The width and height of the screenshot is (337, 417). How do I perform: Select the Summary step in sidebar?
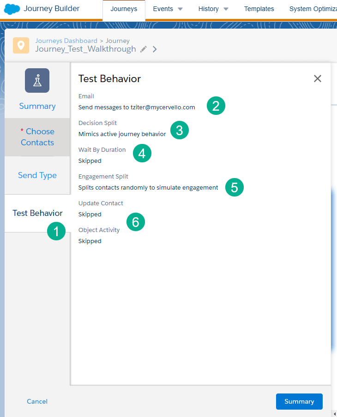[37, 106]
